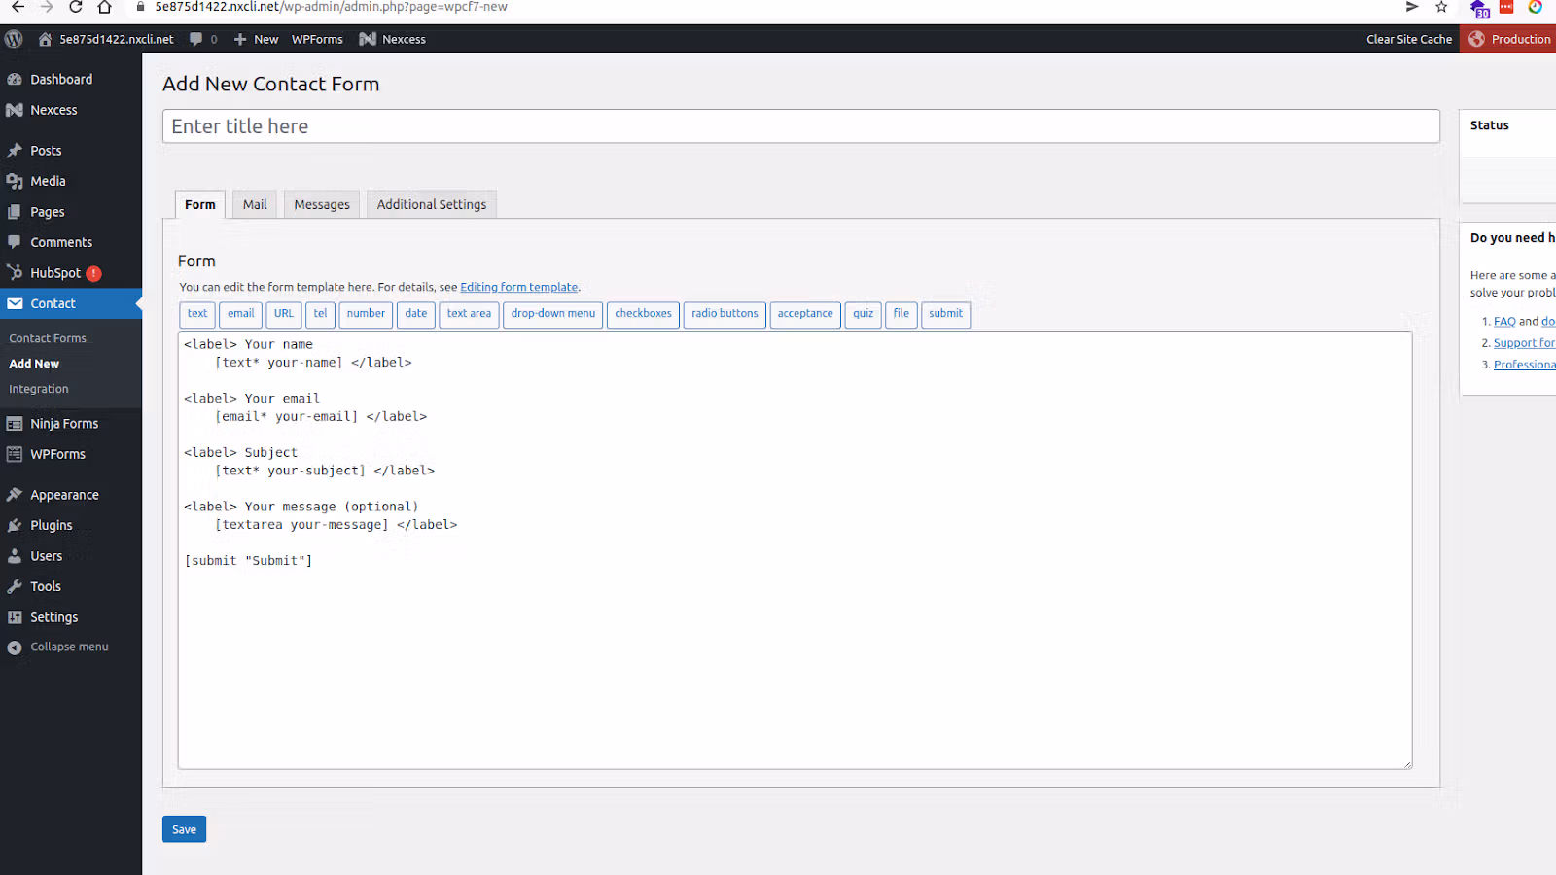The image size is (1556, 875).
Task: Open Ninja Forms from the sidebar icon
Action: pyautogui.click(x=16, y=423)
